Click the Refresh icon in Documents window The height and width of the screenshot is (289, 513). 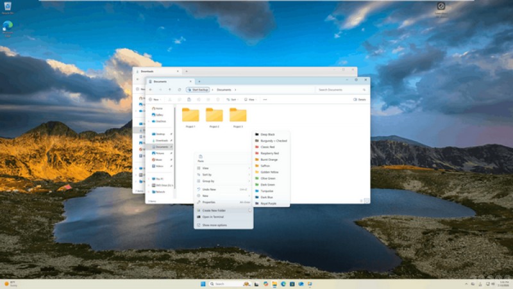click(x=179, y=90)
